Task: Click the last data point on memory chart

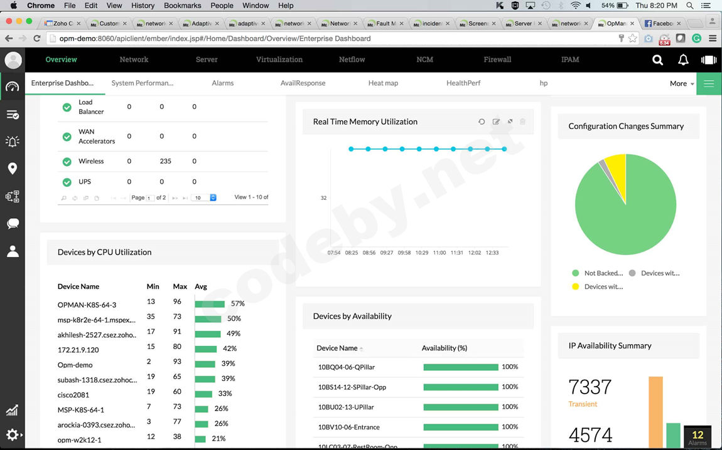Action: 504,149
